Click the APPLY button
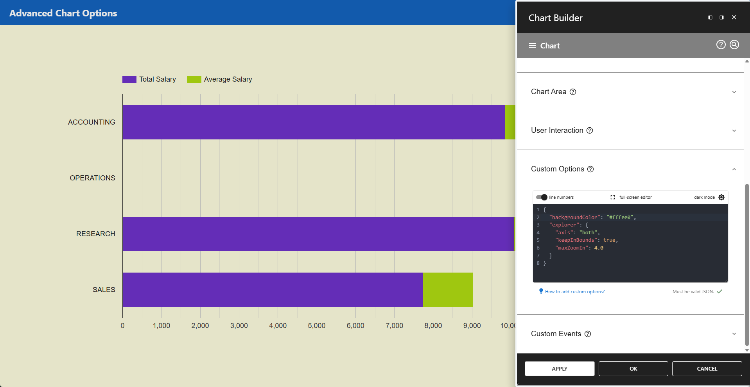 click(x=559, y=369)
